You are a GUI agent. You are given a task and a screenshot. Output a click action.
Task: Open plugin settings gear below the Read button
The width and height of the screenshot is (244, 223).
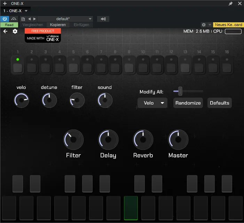click(15, 31)
